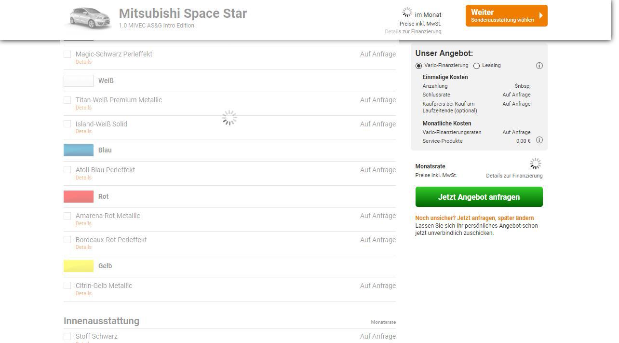Screen dimensions: 619x343
Task: Select the Citrin-Gelb Metallic checkbox
Action: (x=67, y=286)
